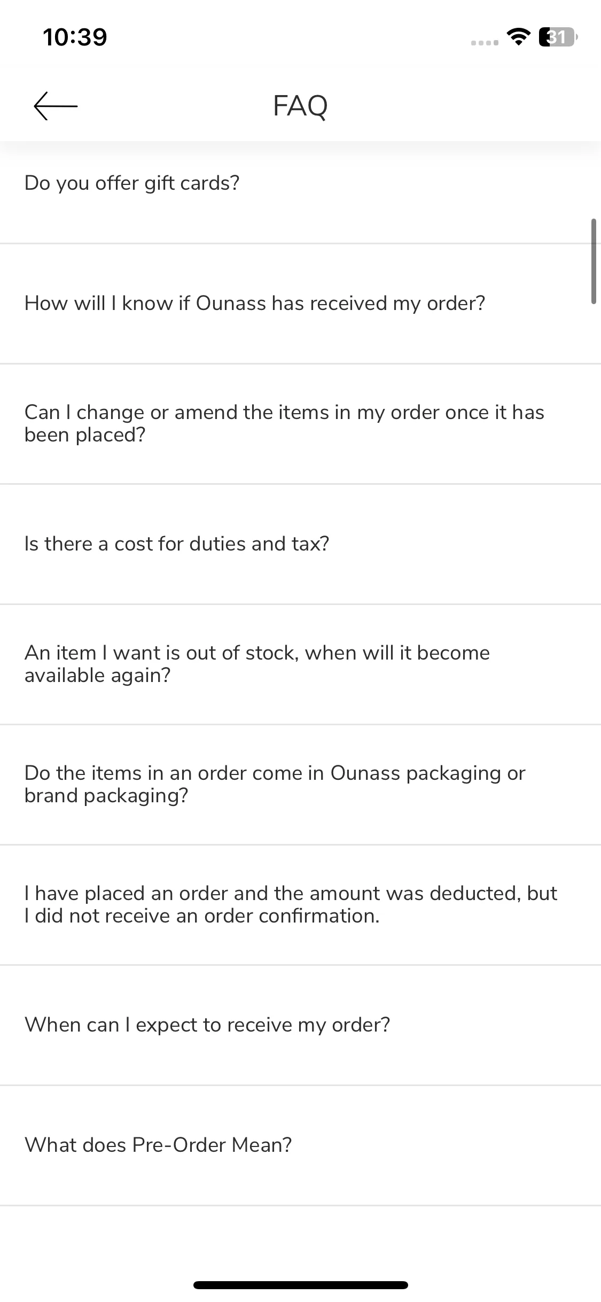601x1302 pixels.
Task: Expand 'How will I know if Ounass has received my order?'
Action: point(300,304)
